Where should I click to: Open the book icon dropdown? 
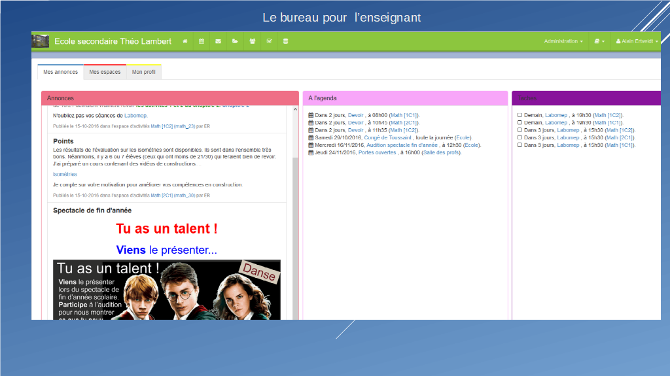coord(599,41)
